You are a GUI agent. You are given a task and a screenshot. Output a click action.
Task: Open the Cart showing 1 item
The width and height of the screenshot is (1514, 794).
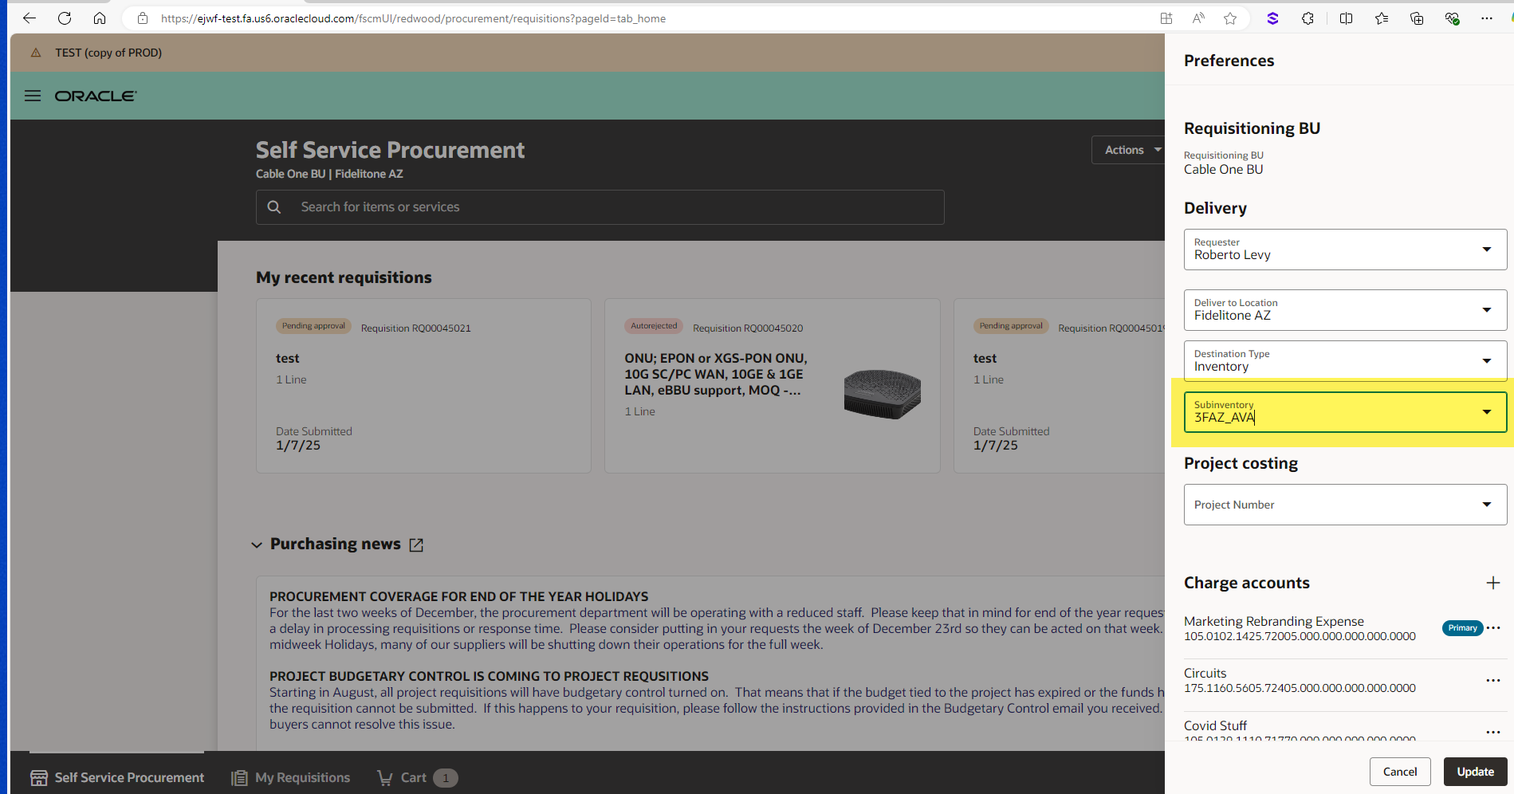tap(414, 777)
